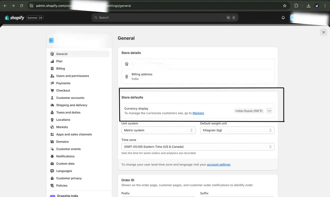The height and width of the screenshot is (197, 330).
Task: Click the browser reload icon
Action: pos(22,5)
